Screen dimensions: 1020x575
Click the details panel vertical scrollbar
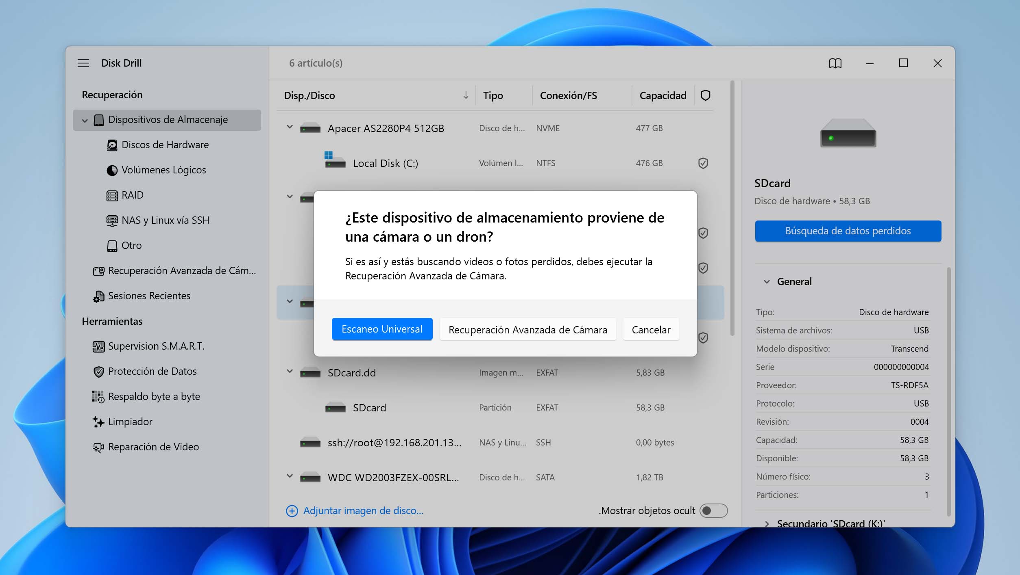948,391
